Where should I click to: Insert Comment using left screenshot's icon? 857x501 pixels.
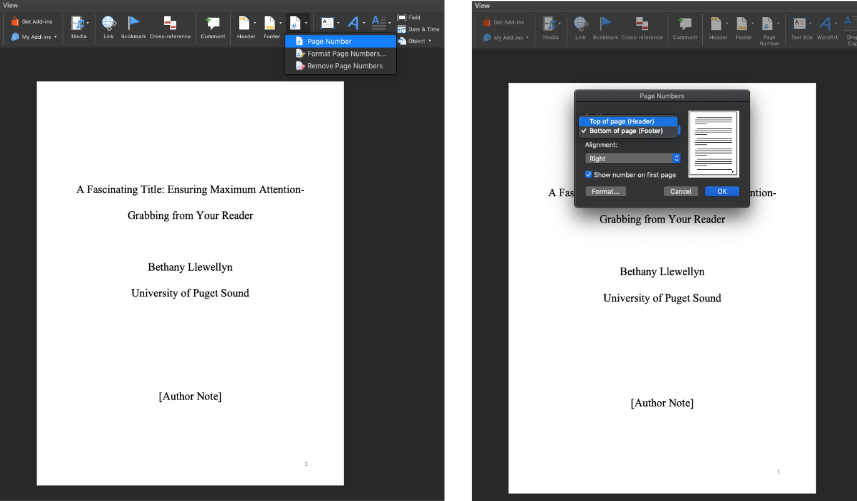[213, 23]
